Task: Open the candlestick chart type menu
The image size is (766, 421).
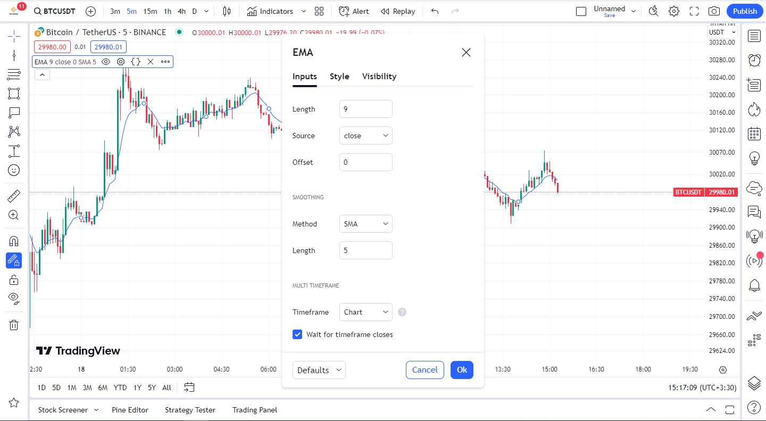Action: (x=227, y=11)
